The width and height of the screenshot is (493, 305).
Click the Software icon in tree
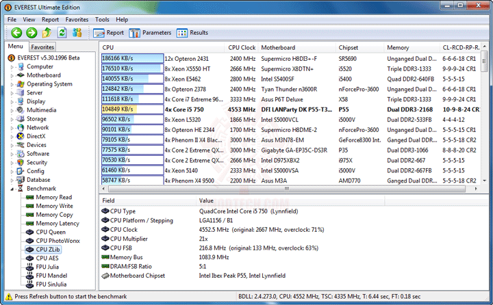tap(21, 154)
